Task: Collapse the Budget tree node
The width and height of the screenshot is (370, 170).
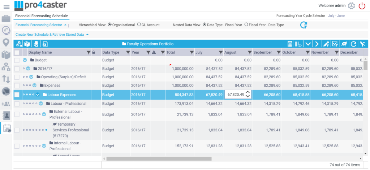Action: (25, 60)
